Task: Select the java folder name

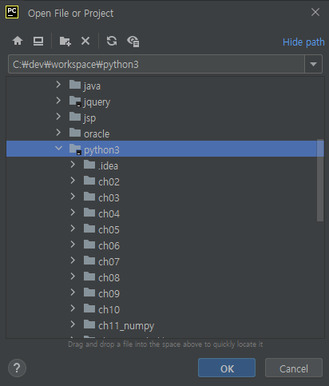Action: 92,86
